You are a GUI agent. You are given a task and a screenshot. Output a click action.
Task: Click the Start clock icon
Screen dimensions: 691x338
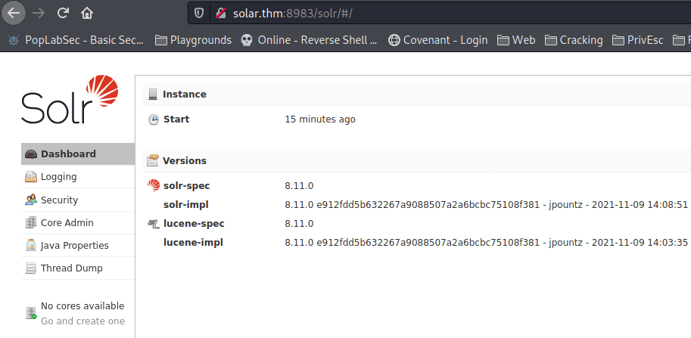coord(154,119)
